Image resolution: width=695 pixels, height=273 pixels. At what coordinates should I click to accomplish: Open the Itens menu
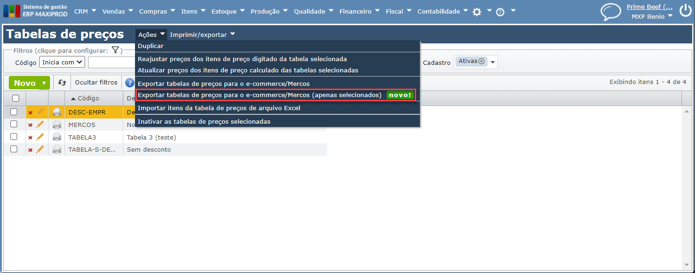pos(193,11)
